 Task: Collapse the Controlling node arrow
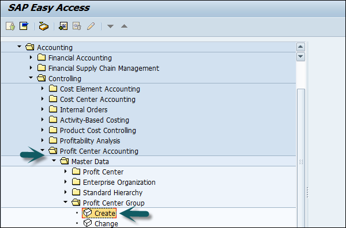pos(31,78)
